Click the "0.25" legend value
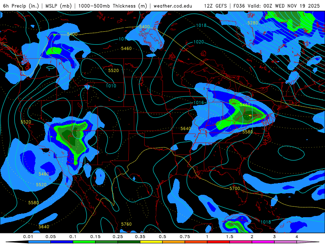The width and height of the screenshot is (325, 244). coord(117,237)
